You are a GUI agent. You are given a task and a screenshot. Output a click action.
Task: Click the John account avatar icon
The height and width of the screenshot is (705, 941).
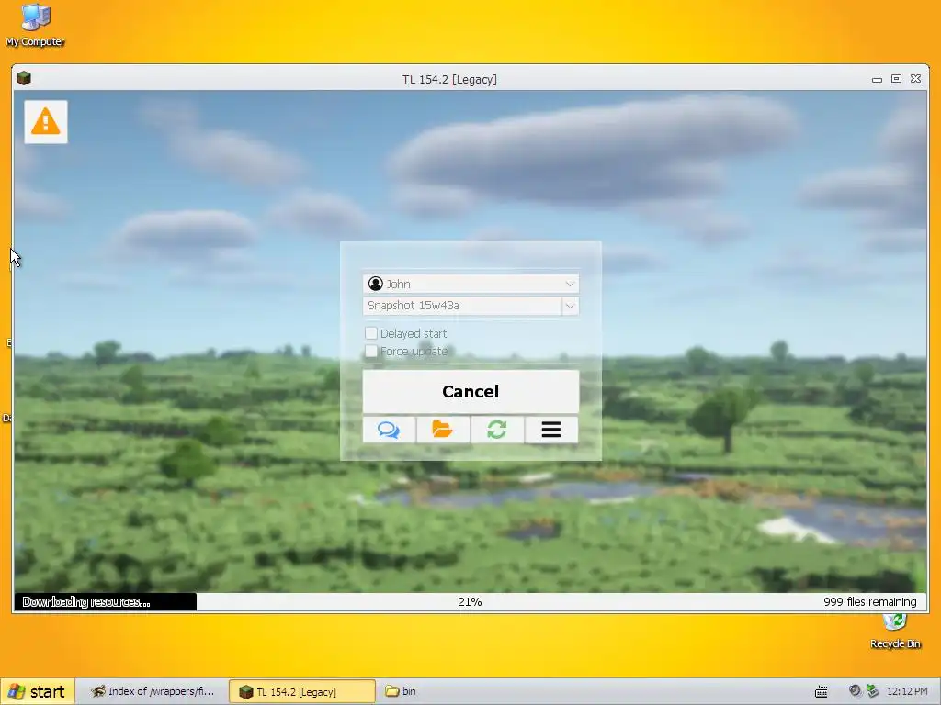pyautogui.click(x=376, y=284)
